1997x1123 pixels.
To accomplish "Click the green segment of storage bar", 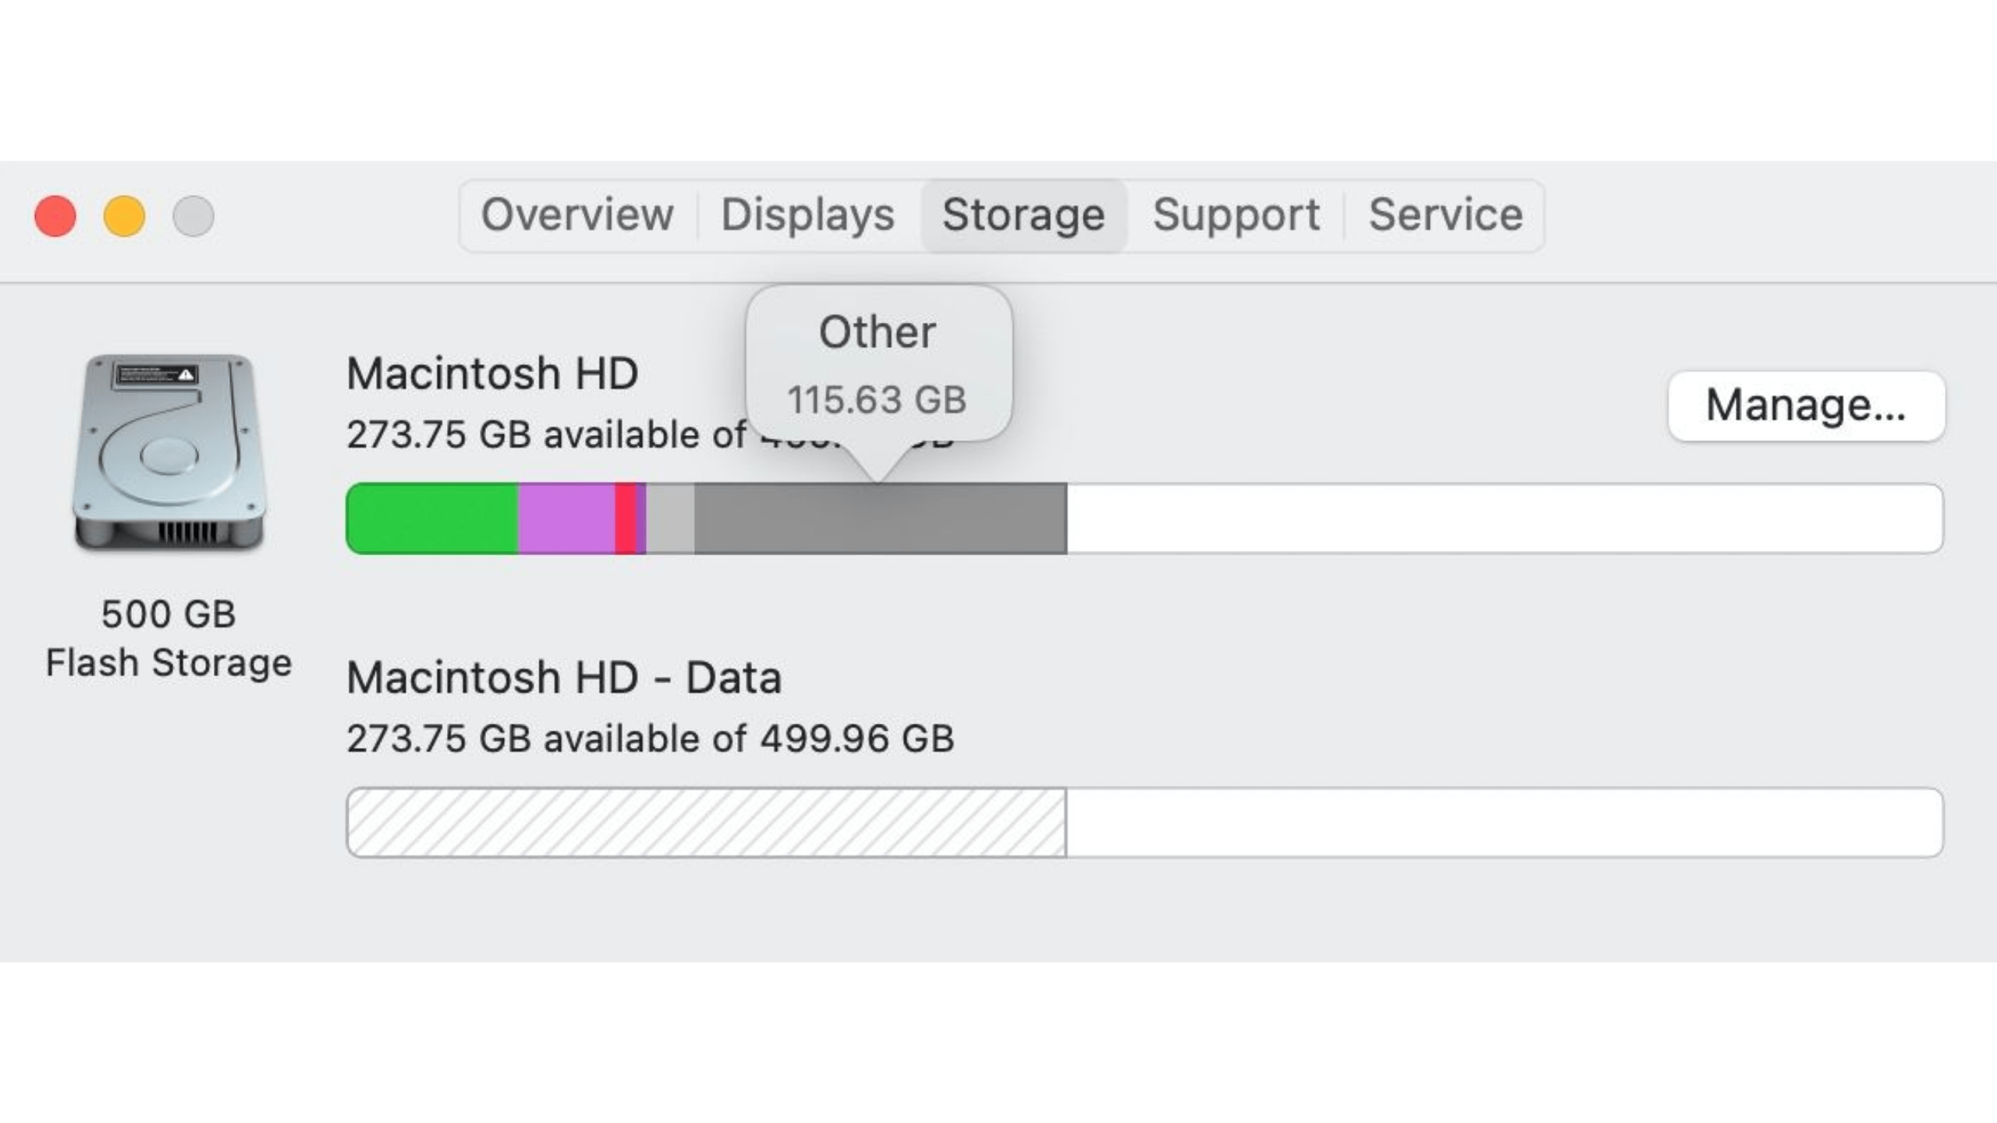I will pos(431,519).
